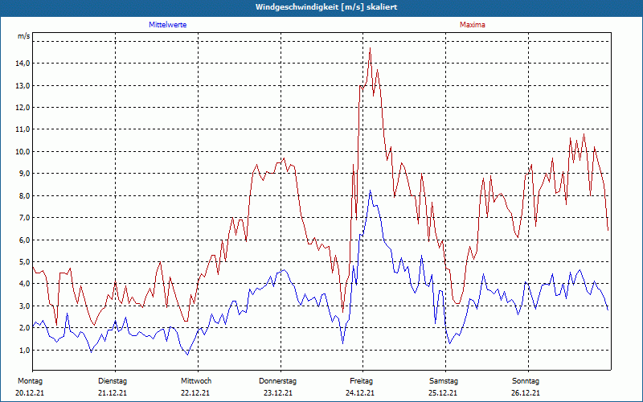Viewport: 643px width, 402px height.
Task: Click the '11,0' y-axis value
Action: click(x=23, y=129)
